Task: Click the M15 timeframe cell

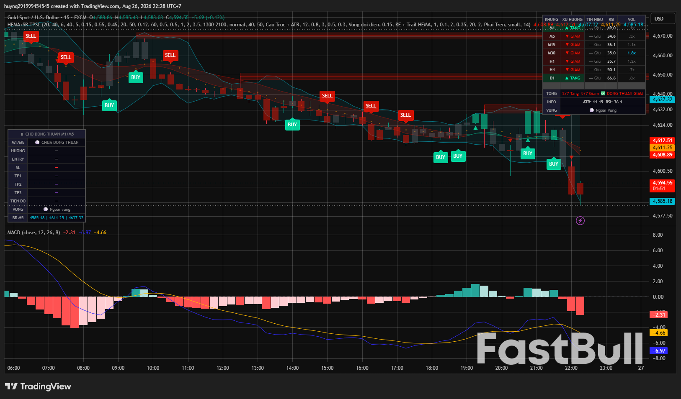Action: point(552,45)
